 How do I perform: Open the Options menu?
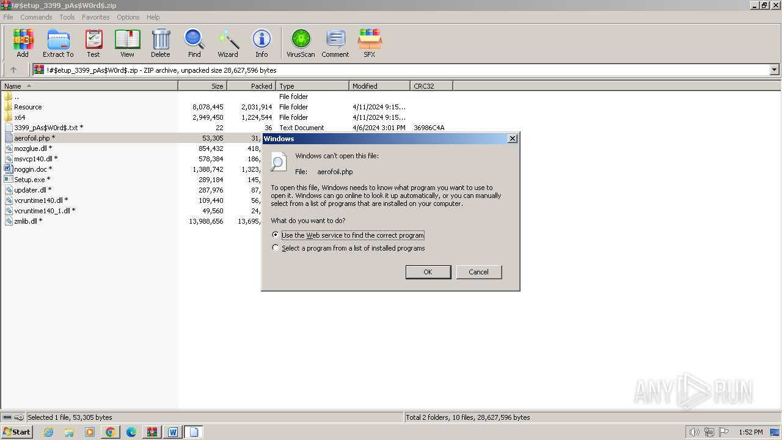tap(128, 17)
